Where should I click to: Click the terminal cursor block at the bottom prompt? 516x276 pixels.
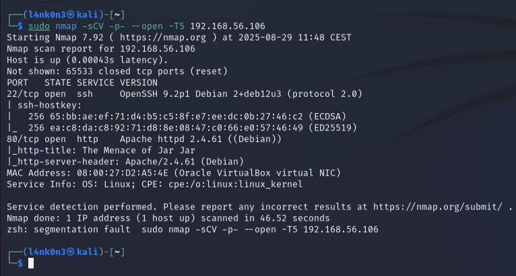(30, 263)
